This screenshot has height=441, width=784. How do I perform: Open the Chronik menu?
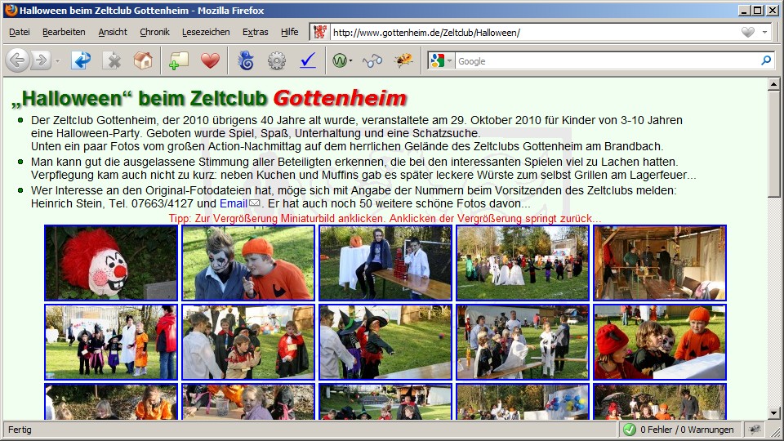coord(154,33)
